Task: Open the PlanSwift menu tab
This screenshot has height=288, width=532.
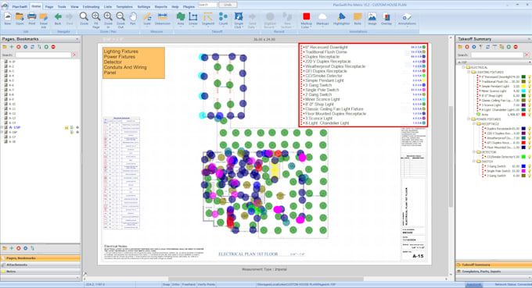Action: point(20,6)
